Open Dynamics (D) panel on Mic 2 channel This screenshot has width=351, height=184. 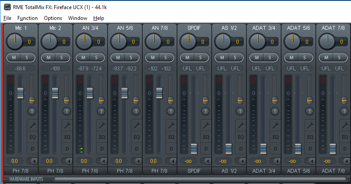click(67, 149)
